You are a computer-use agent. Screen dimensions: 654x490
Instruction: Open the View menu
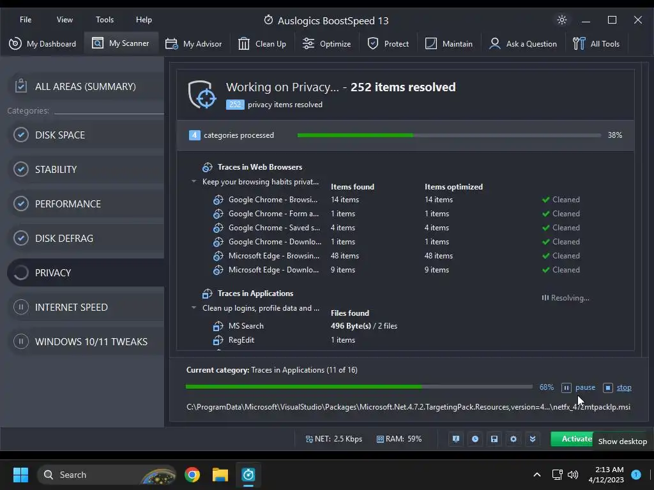pos(65,20)
